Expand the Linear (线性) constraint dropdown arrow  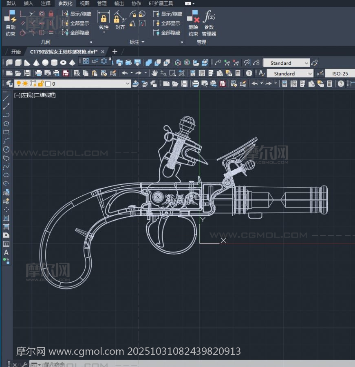pos(104,33)
